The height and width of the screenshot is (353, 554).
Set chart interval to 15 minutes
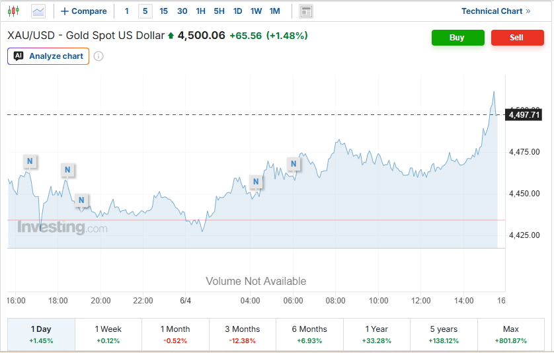(x=163, y=11)
